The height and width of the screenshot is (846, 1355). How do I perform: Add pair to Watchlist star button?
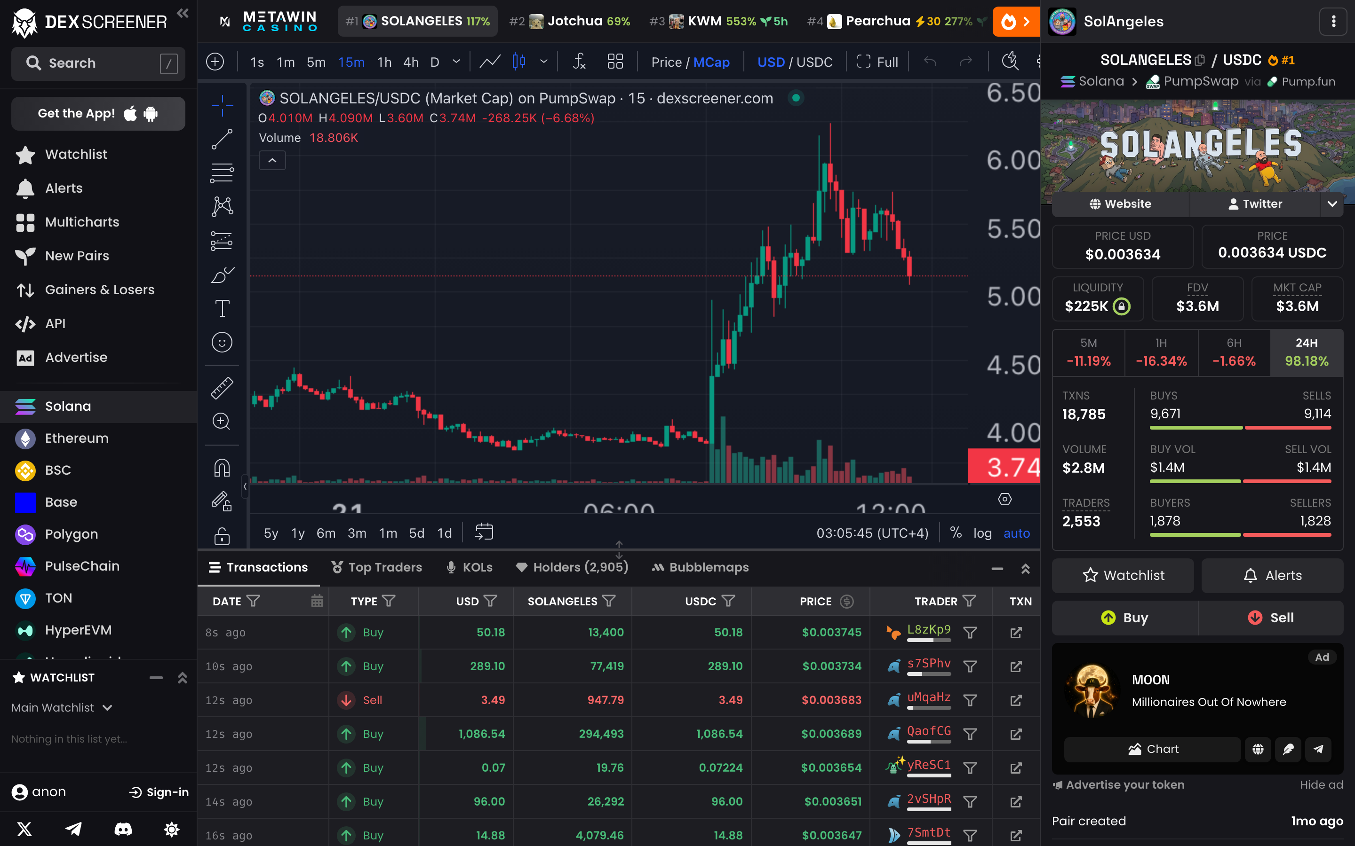(1122, 576)
